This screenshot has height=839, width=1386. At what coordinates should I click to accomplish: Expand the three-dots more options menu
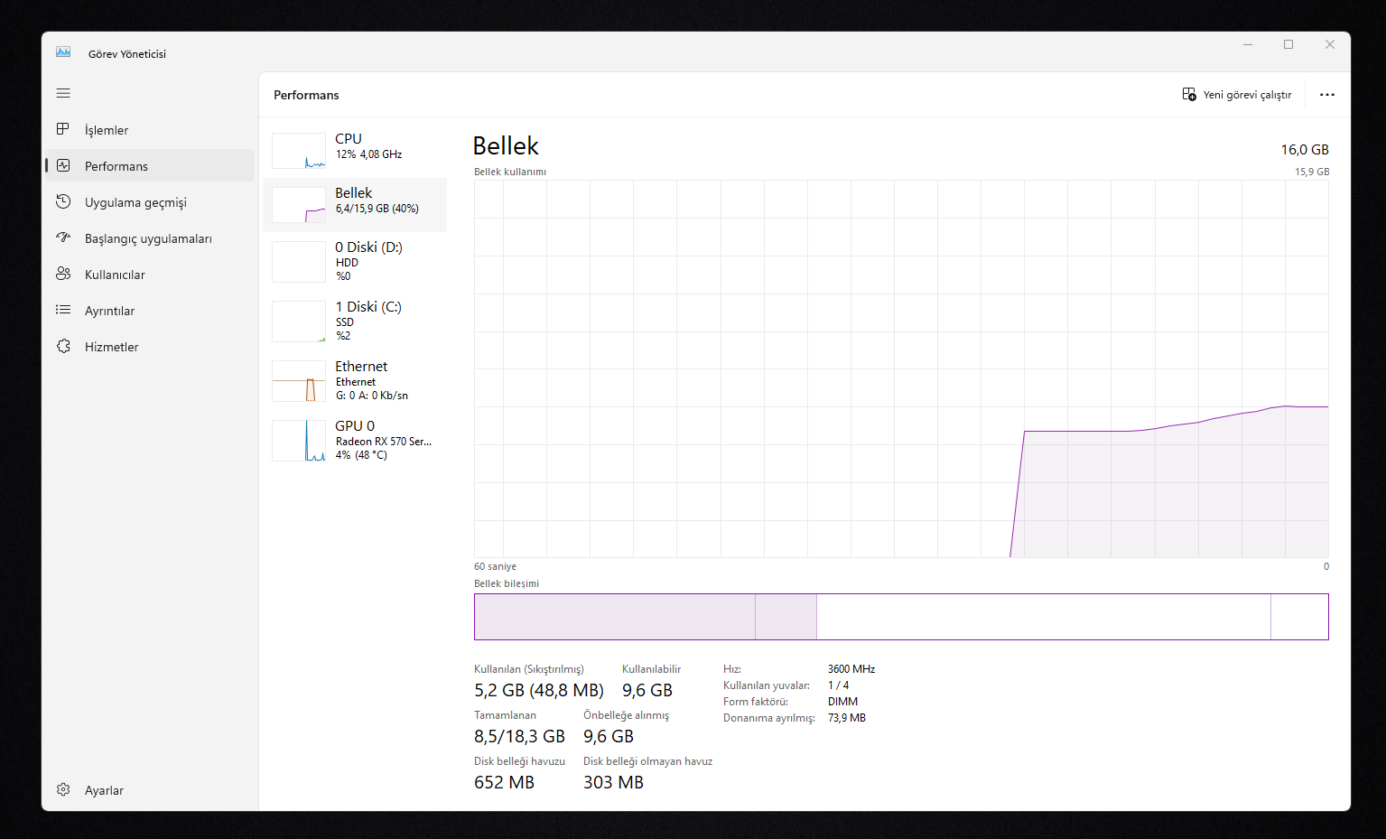(x=1326, y=95)
